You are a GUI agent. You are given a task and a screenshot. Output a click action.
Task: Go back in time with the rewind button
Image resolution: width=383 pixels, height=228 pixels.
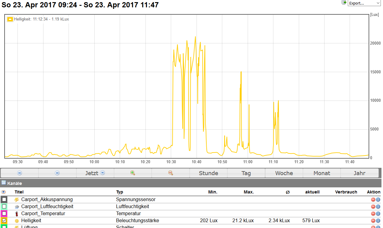tap(20, 173)
